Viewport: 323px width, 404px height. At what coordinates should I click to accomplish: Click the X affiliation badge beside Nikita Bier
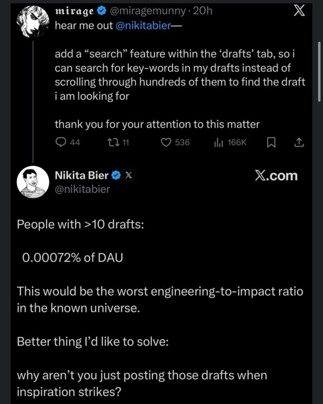coord(128,175)
